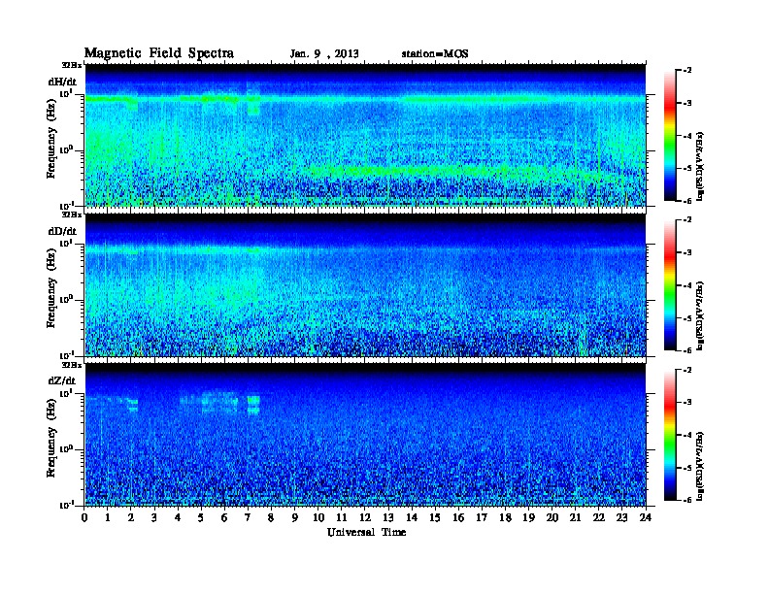Click the 'Jan. 9, 2013' date text
Screen dimensions: 769x594
pyautogui.click(x=324, y=54)
